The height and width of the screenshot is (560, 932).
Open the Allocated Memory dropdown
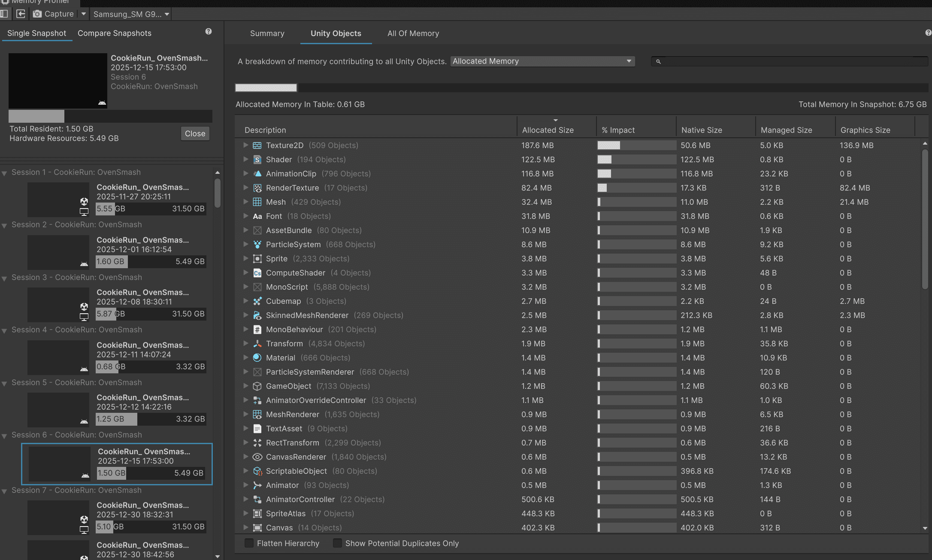[542, 61]
